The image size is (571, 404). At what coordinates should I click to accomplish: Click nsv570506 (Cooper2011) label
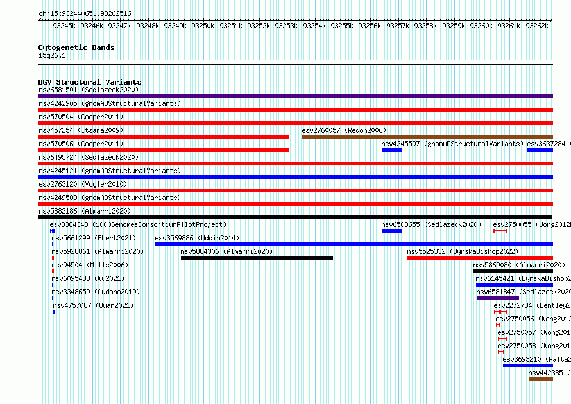point(81,144)
